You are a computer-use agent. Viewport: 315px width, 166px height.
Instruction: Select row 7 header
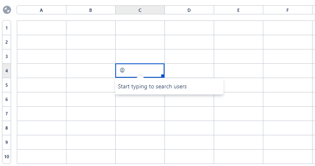tap(7, 114)
